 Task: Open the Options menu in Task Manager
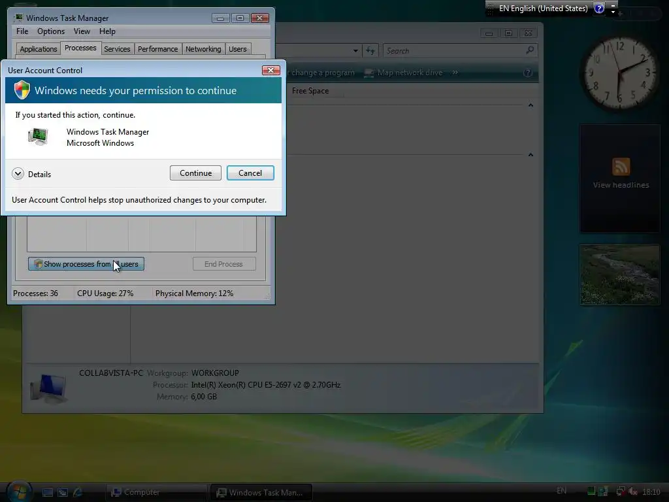(51, 31)
